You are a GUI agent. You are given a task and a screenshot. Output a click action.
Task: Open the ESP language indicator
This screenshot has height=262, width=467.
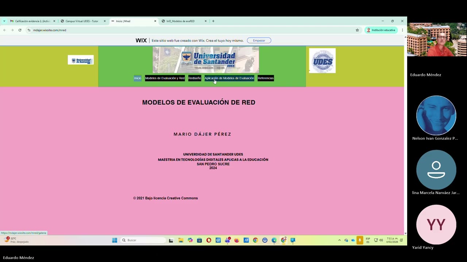[368, 240]
